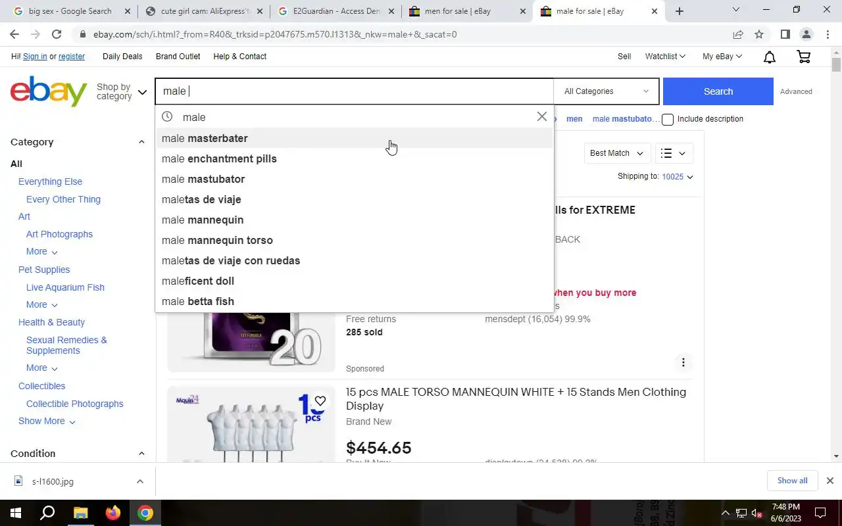Screen dimensions: 842x526
Task: Open the Watchlist dropdown
Action: click(665, 57)
